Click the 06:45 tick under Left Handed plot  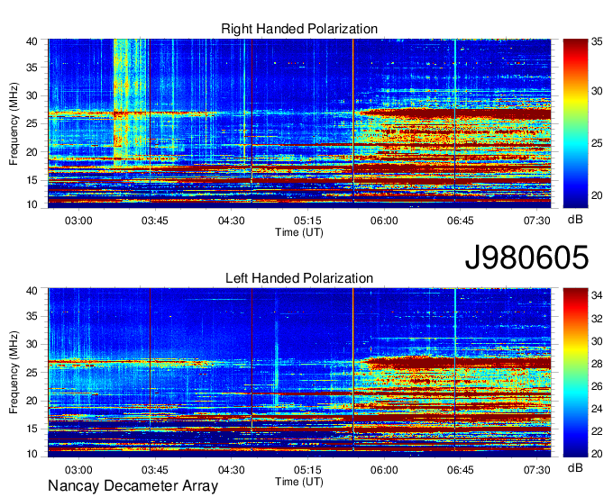tap(461, 470)
